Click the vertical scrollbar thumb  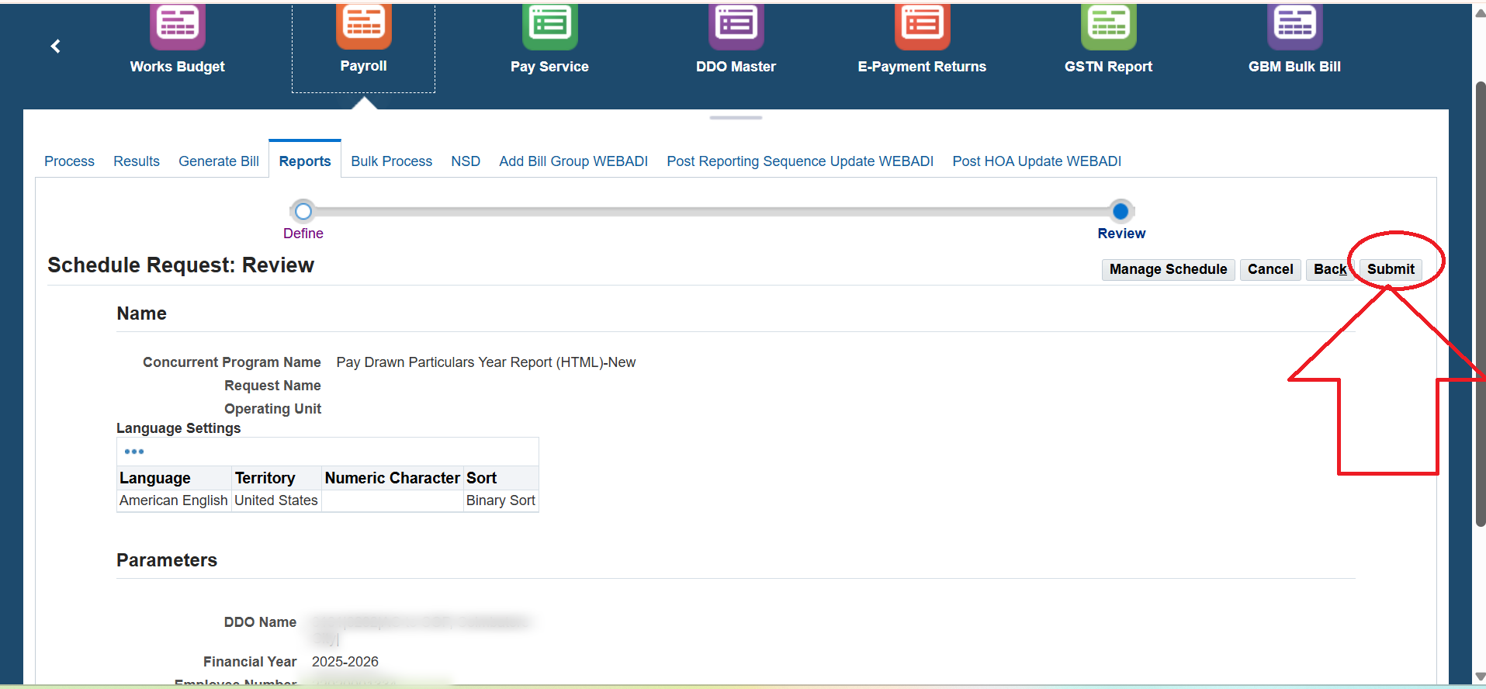[1480, 303]
